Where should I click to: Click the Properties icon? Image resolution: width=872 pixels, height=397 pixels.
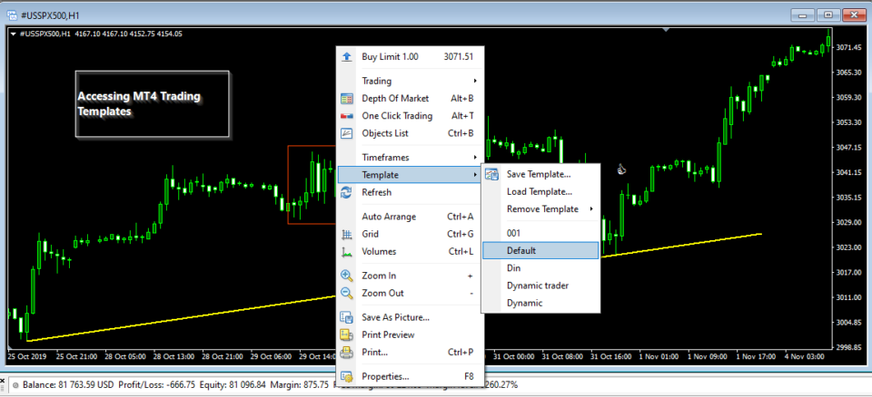[347, 376]
